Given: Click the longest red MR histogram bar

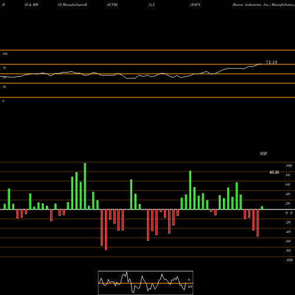Looking at the screenshot, I should pos(106,230).
